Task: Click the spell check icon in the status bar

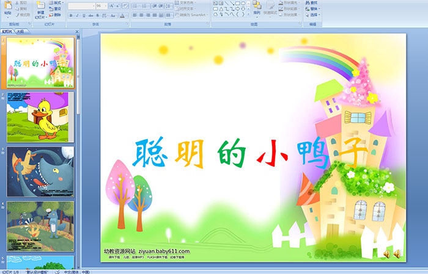Action: click(57, 272)
